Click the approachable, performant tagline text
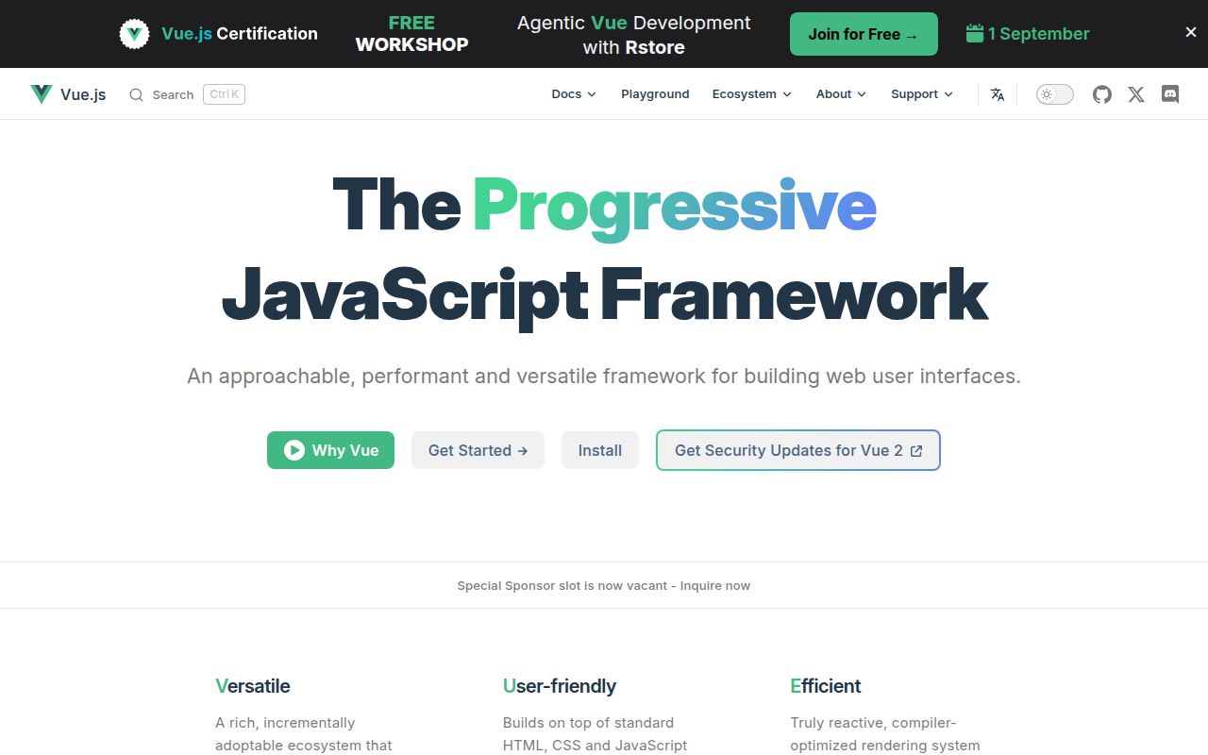 (x=604, y=376)
